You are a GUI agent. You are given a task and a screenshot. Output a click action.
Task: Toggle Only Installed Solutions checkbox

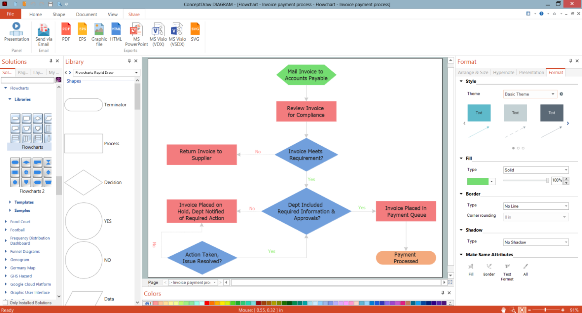coord(5,303)
